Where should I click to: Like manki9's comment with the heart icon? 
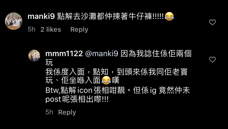point(212,22)
